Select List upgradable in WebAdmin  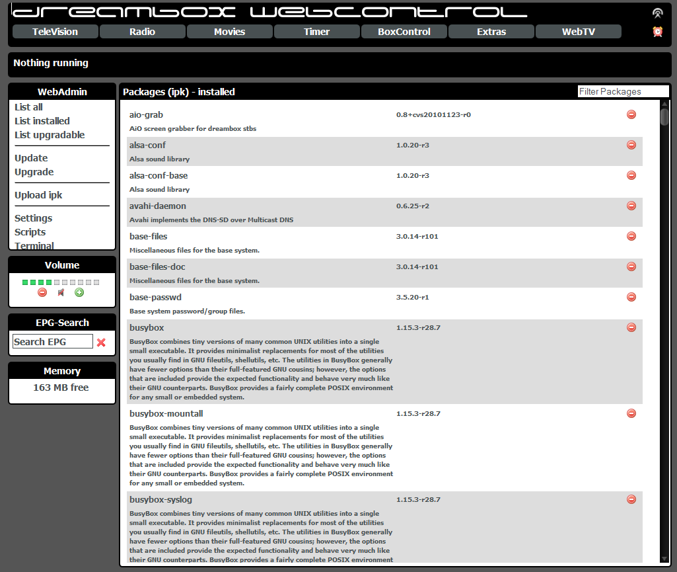tap(50, 135)
